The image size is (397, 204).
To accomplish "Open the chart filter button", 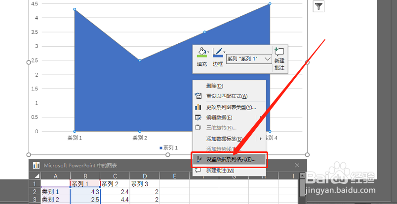I will 319,6.
